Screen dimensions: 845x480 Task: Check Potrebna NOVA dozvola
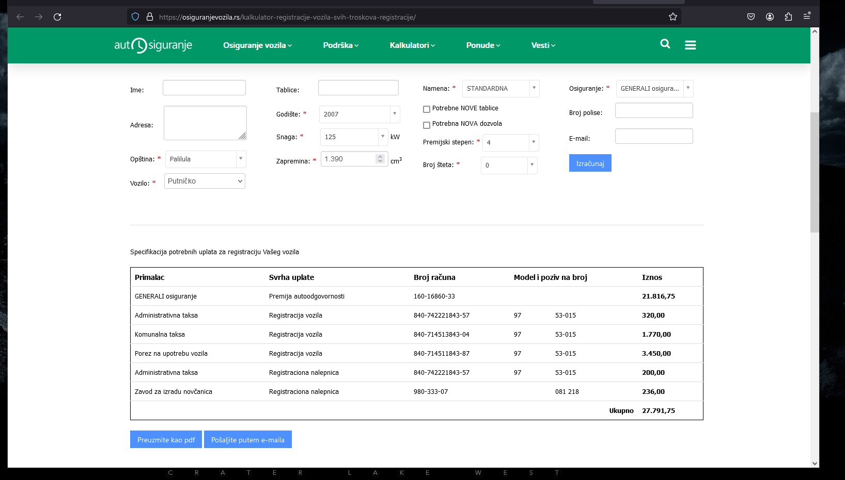pyautogui.click(x=427, y=125)
